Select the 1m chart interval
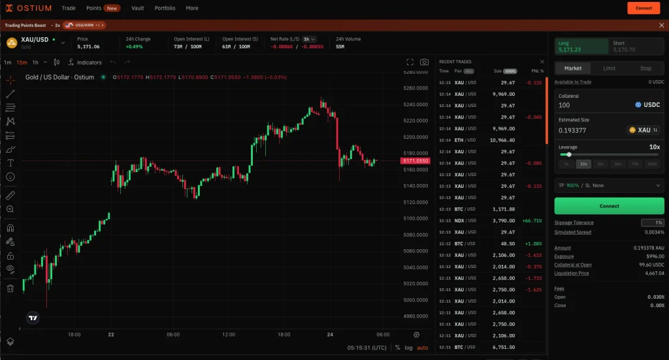This screenshot has width=669, height=360. coord(8,62)
